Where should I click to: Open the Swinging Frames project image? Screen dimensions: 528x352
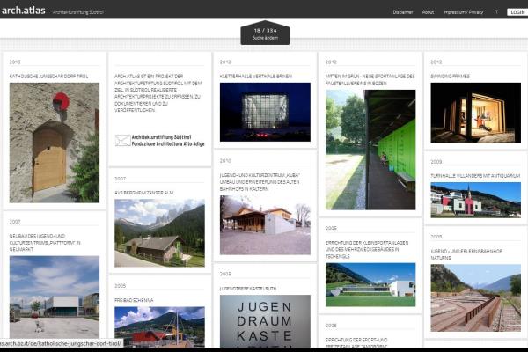(475, 112)
